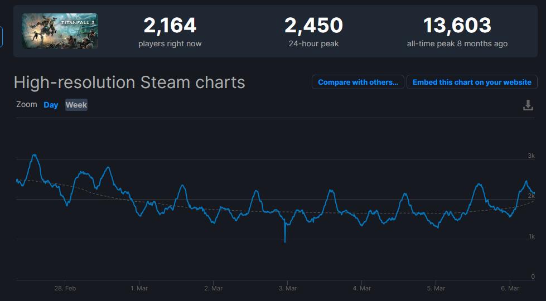The height and width of the screenshot is (301, 546).
Task: Click the 3k y-axis label
Action: 531,156
